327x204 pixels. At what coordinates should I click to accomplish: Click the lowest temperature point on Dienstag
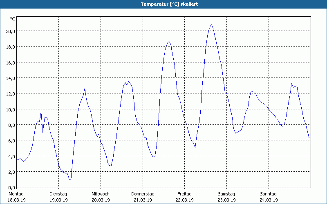71,180
